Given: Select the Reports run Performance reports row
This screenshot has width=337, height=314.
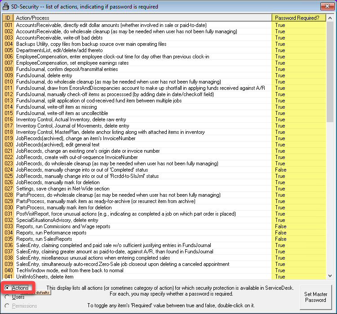Looking at the screenshot, I should pyautogui.click(x=51, y=233).
